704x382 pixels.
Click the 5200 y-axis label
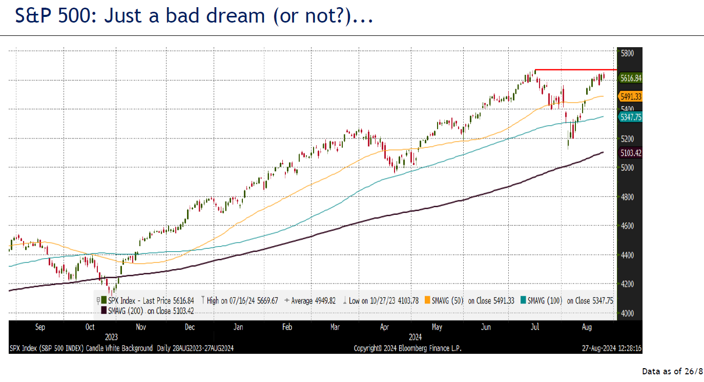coord(627,139)
